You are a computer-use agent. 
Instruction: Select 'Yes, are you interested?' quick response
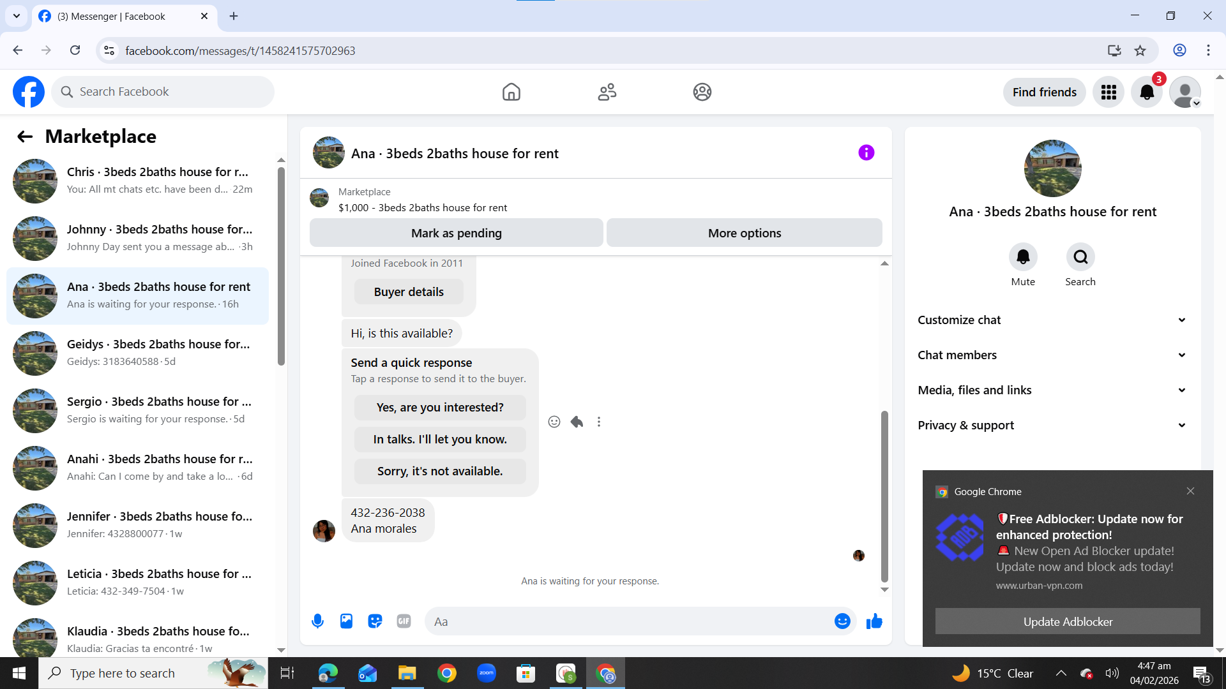click(440, 407)
